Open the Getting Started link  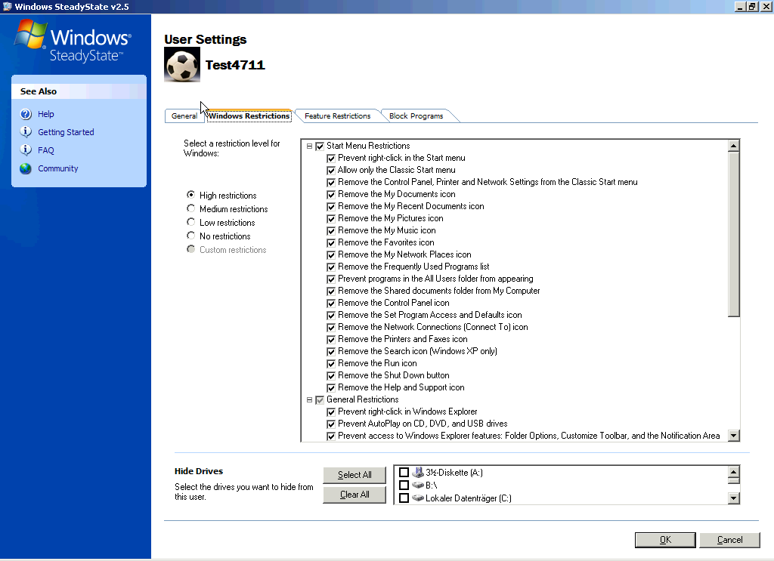[66, 132]
